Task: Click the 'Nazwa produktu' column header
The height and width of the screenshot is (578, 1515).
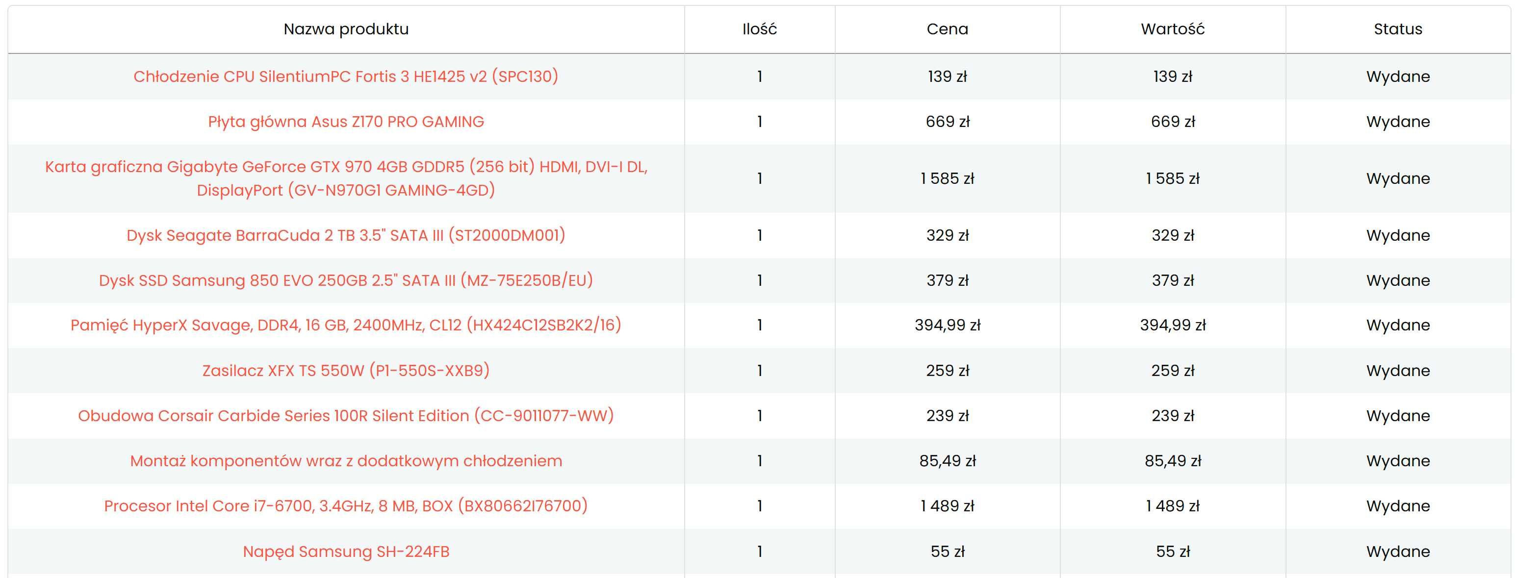Action: pos(346,29)
